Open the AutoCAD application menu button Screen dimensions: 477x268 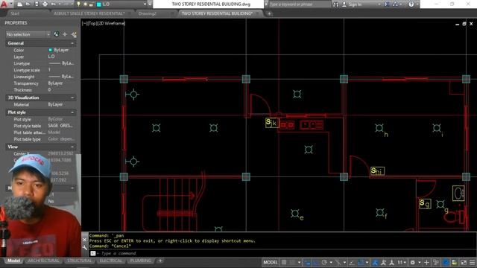point(4,4)
